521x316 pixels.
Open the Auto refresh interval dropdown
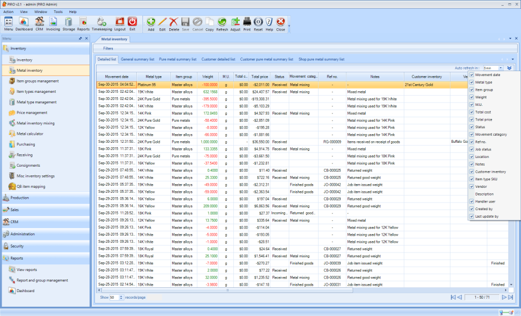point(500,68)
